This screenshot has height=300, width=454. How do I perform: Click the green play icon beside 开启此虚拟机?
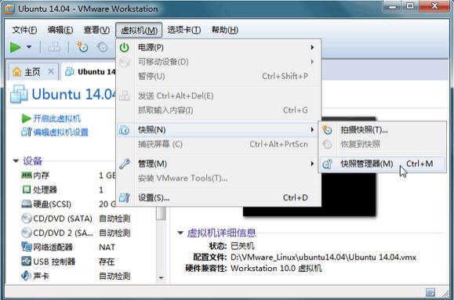coord(26,118)
